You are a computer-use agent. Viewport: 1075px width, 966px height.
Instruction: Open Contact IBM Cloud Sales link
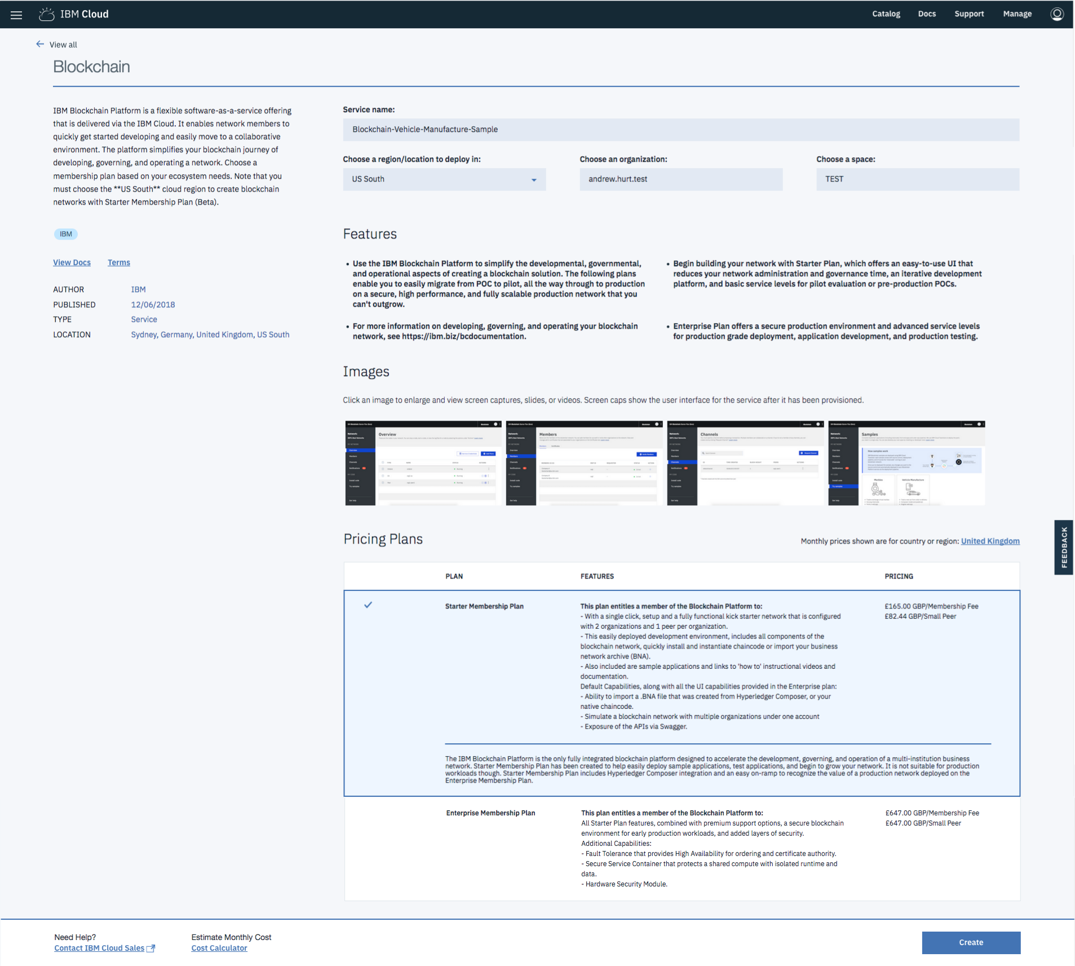[x=99, y=949]
